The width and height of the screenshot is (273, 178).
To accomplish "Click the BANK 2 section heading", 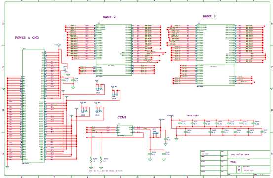I will click(109, 17).
